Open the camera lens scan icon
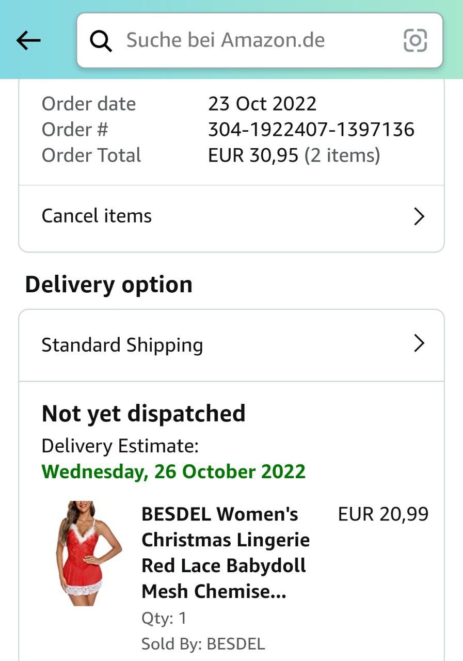This screenshot has height=661, width=463. pos(415,40)
